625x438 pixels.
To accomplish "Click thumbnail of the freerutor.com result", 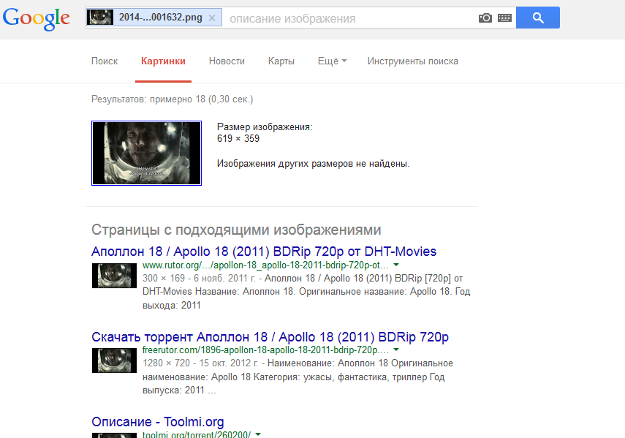I will 114,360.
